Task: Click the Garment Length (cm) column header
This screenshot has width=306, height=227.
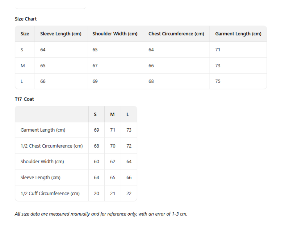Action: (238, 34)
